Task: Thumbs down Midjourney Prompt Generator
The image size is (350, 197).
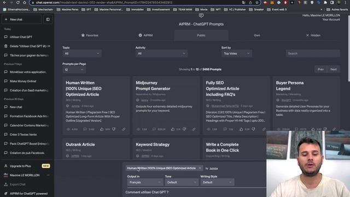Action: pos(184,129)
